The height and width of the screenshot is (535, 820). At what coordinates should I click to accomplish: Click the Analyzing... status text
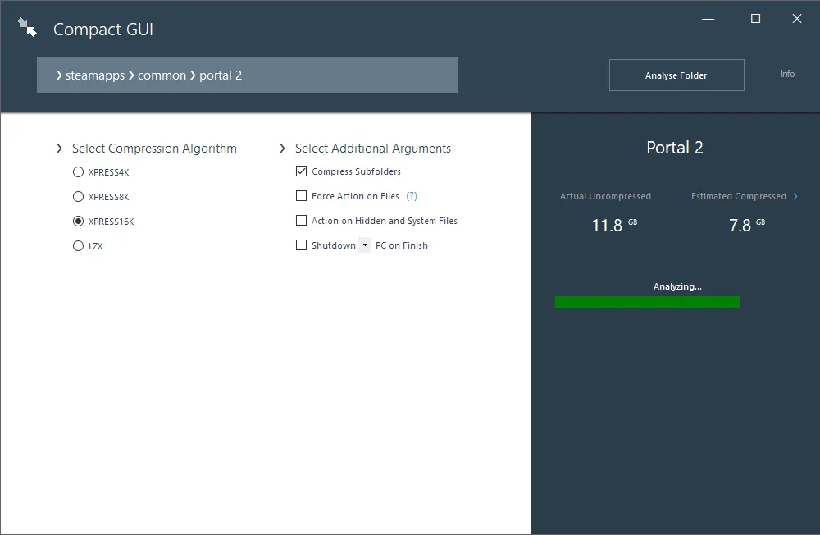tap(677, 286)
